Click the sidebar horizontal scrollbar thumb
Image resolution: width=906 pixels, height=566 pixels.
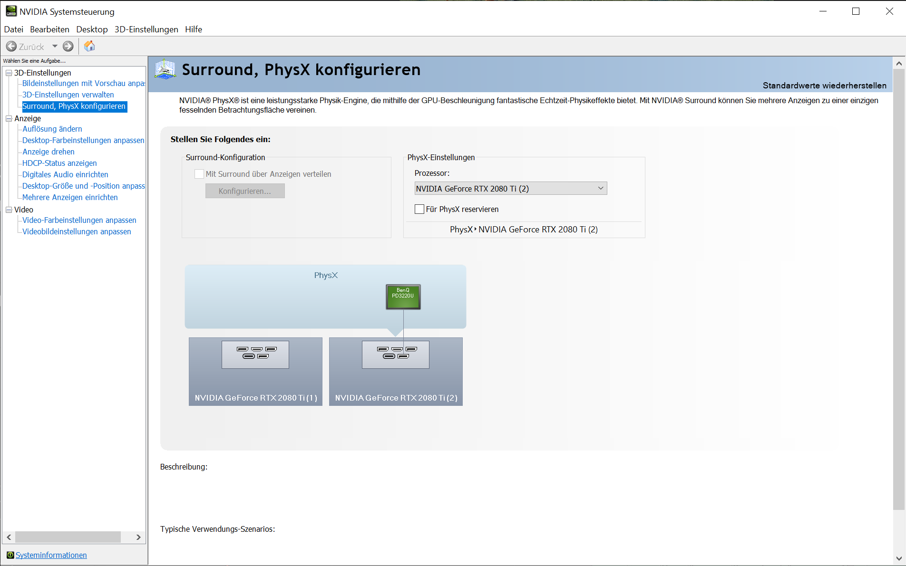(68, 537)
